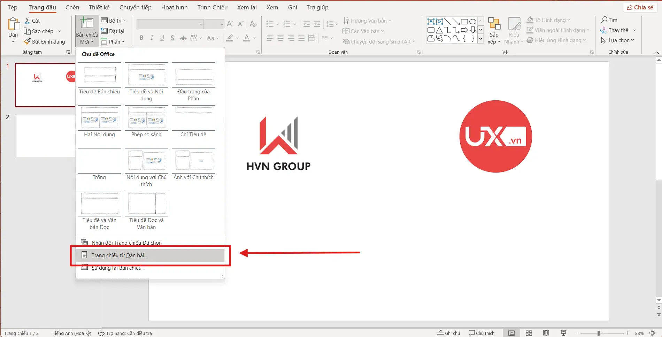The height and width of the screenshot is (337, 662).
Task: Select the Text Box shape icon
Action: tap(431, 21)
